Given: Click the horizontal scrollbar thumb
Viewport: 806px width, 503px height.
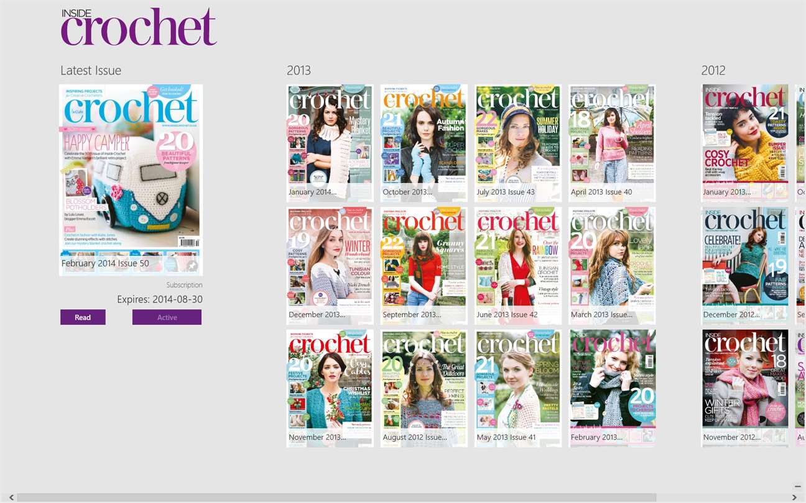Looking at the screenshot, I should [x=336, y=497].
